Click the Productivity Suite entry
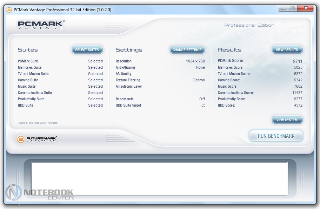320x209 pixels. 31,99
